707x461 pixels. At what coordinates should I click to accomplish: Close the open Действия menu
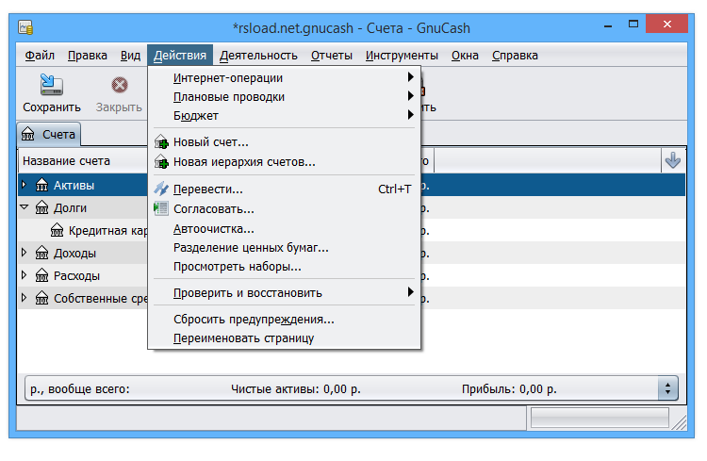[180, 56]
